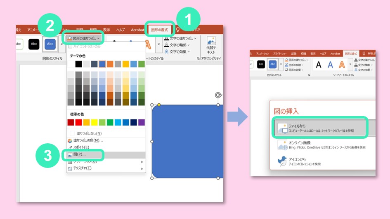
Task: Pick green theme color swatch in top row
Action: point(142,64)
